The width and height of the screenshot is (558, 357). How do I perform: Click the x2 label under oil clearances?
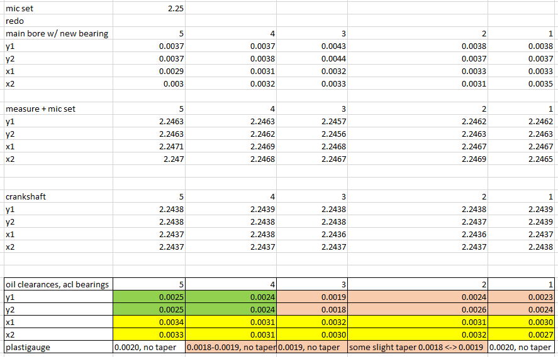coord(59,334)
